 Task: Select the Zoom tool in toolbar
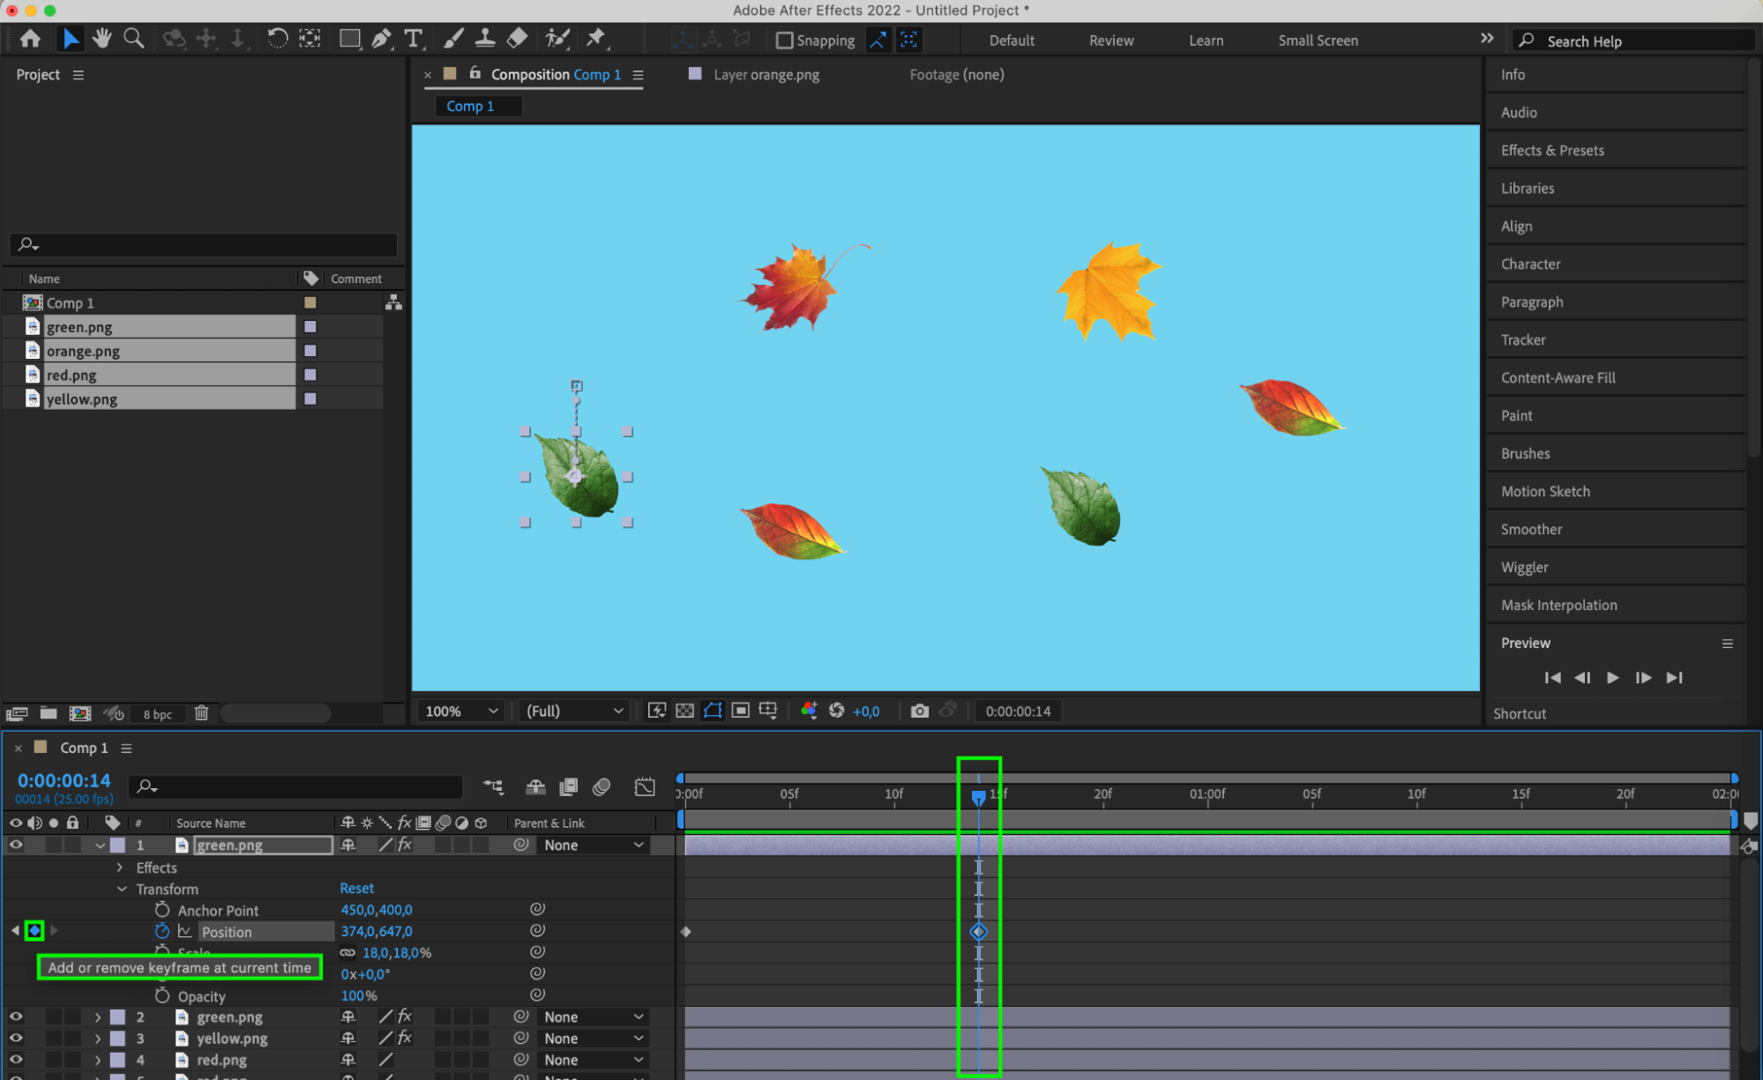coord(133,39)
